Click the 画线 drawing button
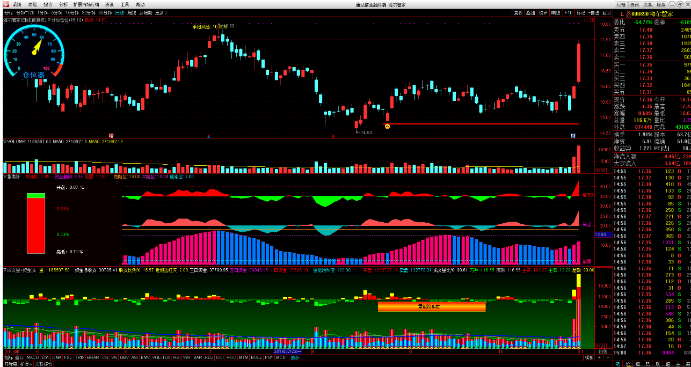This screenshot has width=691, height=367. (556, 13)
